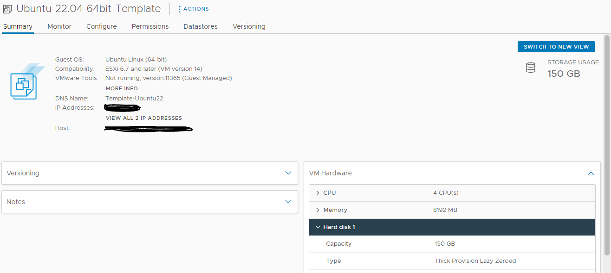Switch to the Datastores tab

pos(200,26)
